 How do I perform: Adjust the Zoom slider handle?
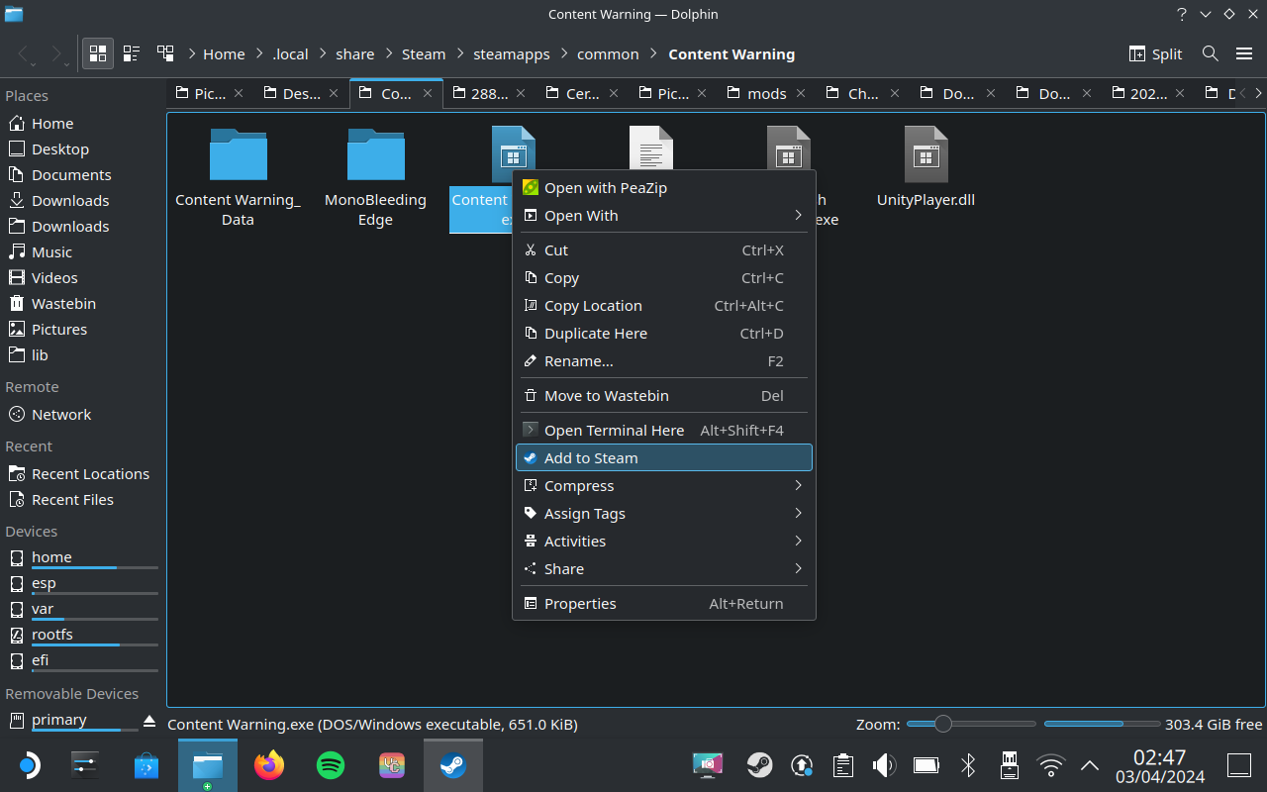click(x=942, y=724)
